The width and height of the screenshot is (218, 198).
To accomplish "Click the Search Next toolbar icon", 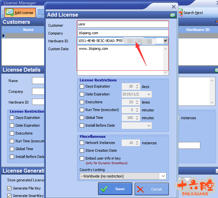I will (180, 13).
